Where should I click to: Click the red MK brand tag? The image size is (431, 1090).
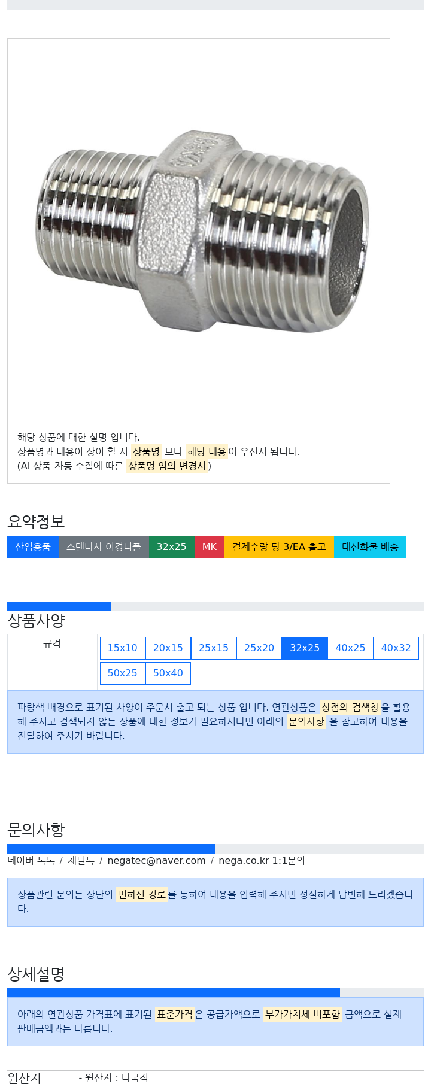tap(210, 547)
